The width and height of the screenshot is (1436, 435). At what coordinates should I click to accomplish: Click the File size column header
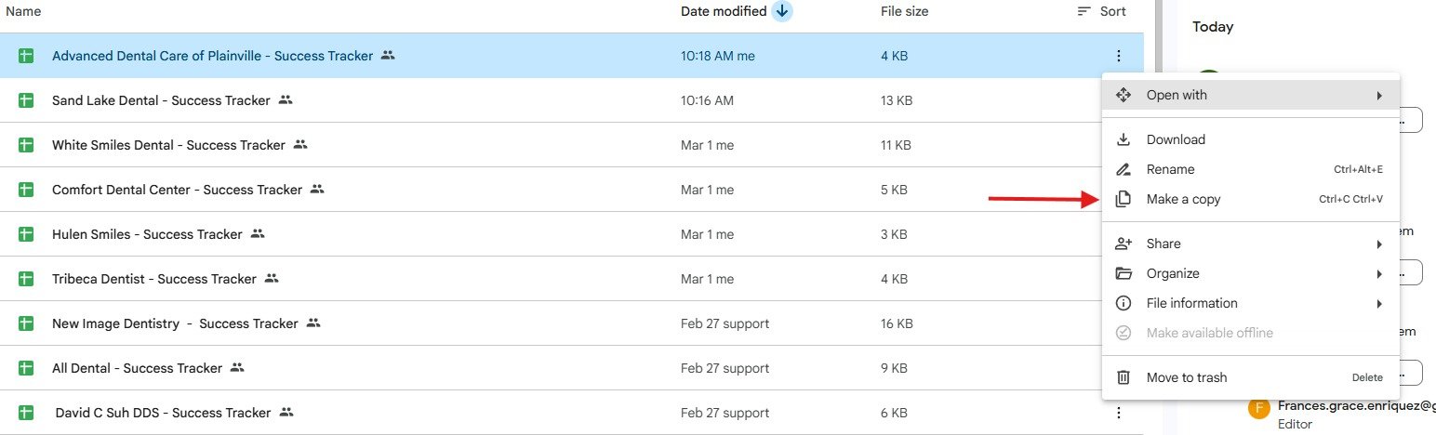coord(904,11)
